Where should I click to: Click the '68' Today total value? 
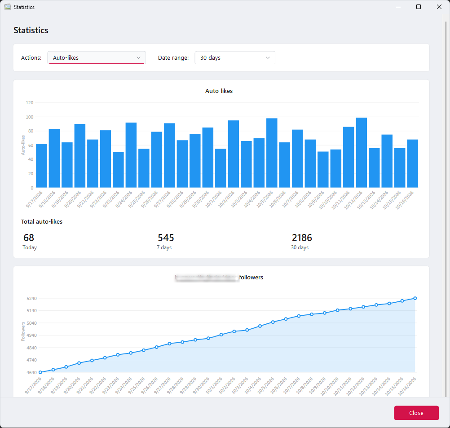tap(29, 238)
